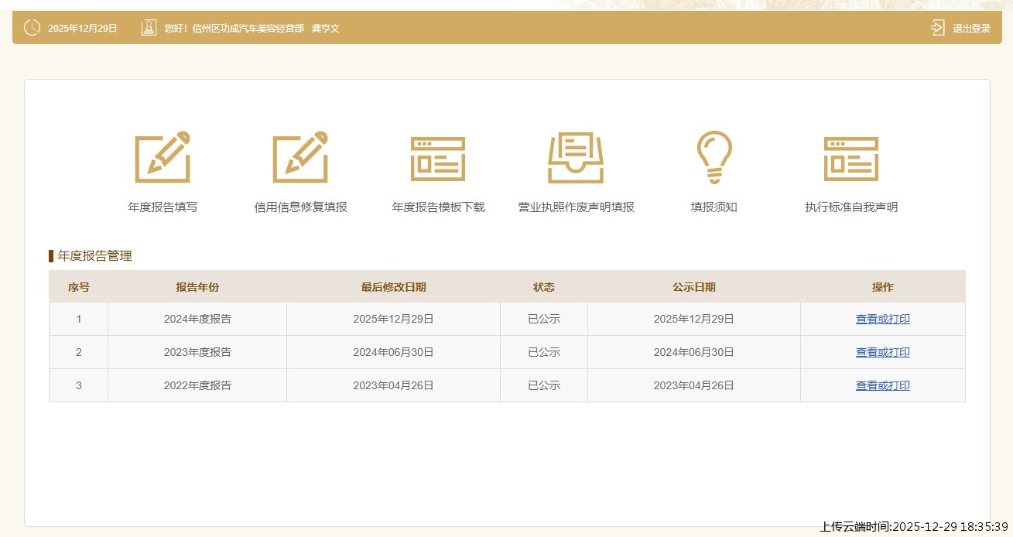The height and width of the screenshot is (537, 1013).
Task: Click the 填报须知 label
Action: [x=714, y=207]
